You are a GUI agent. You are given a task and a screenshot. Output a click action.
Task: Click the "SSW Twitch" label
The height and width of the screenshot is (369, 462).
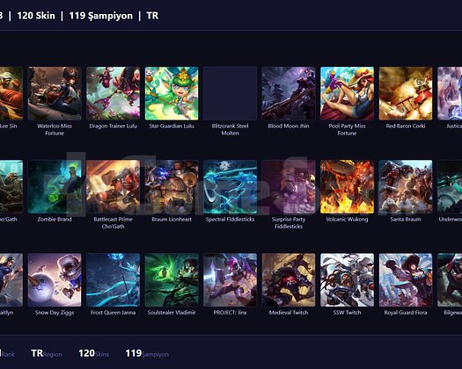tap(347, 313)
